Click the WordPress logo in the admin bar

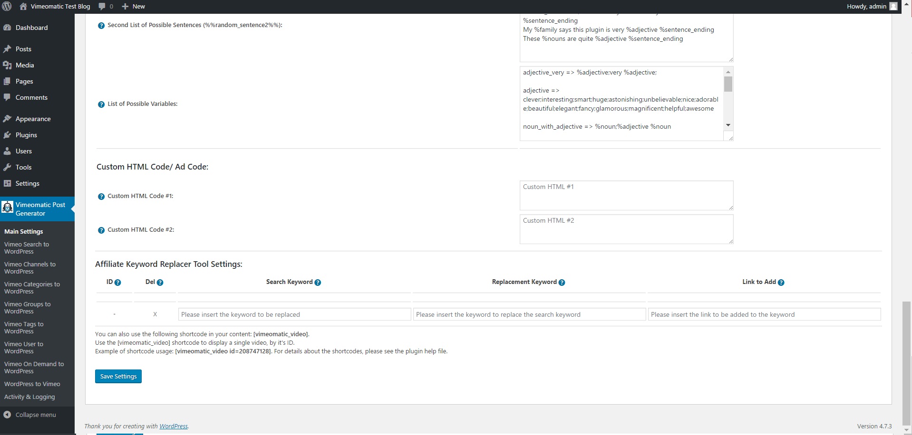pos(7,6)
